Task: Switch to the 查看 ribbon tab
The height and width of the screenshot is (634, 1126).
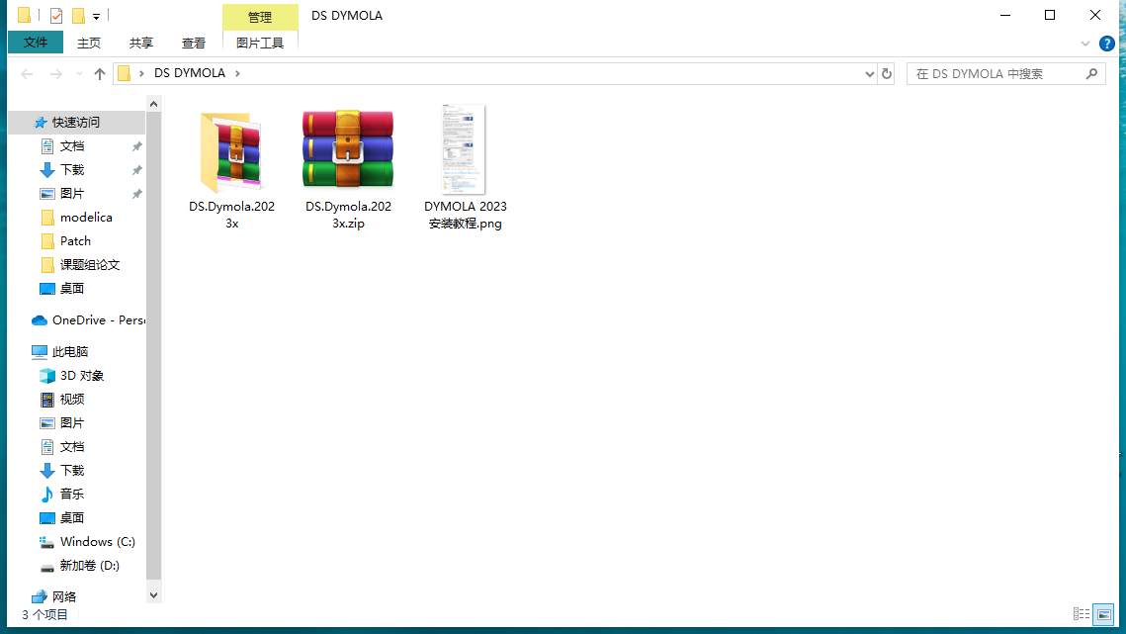Action: point(193,44)
